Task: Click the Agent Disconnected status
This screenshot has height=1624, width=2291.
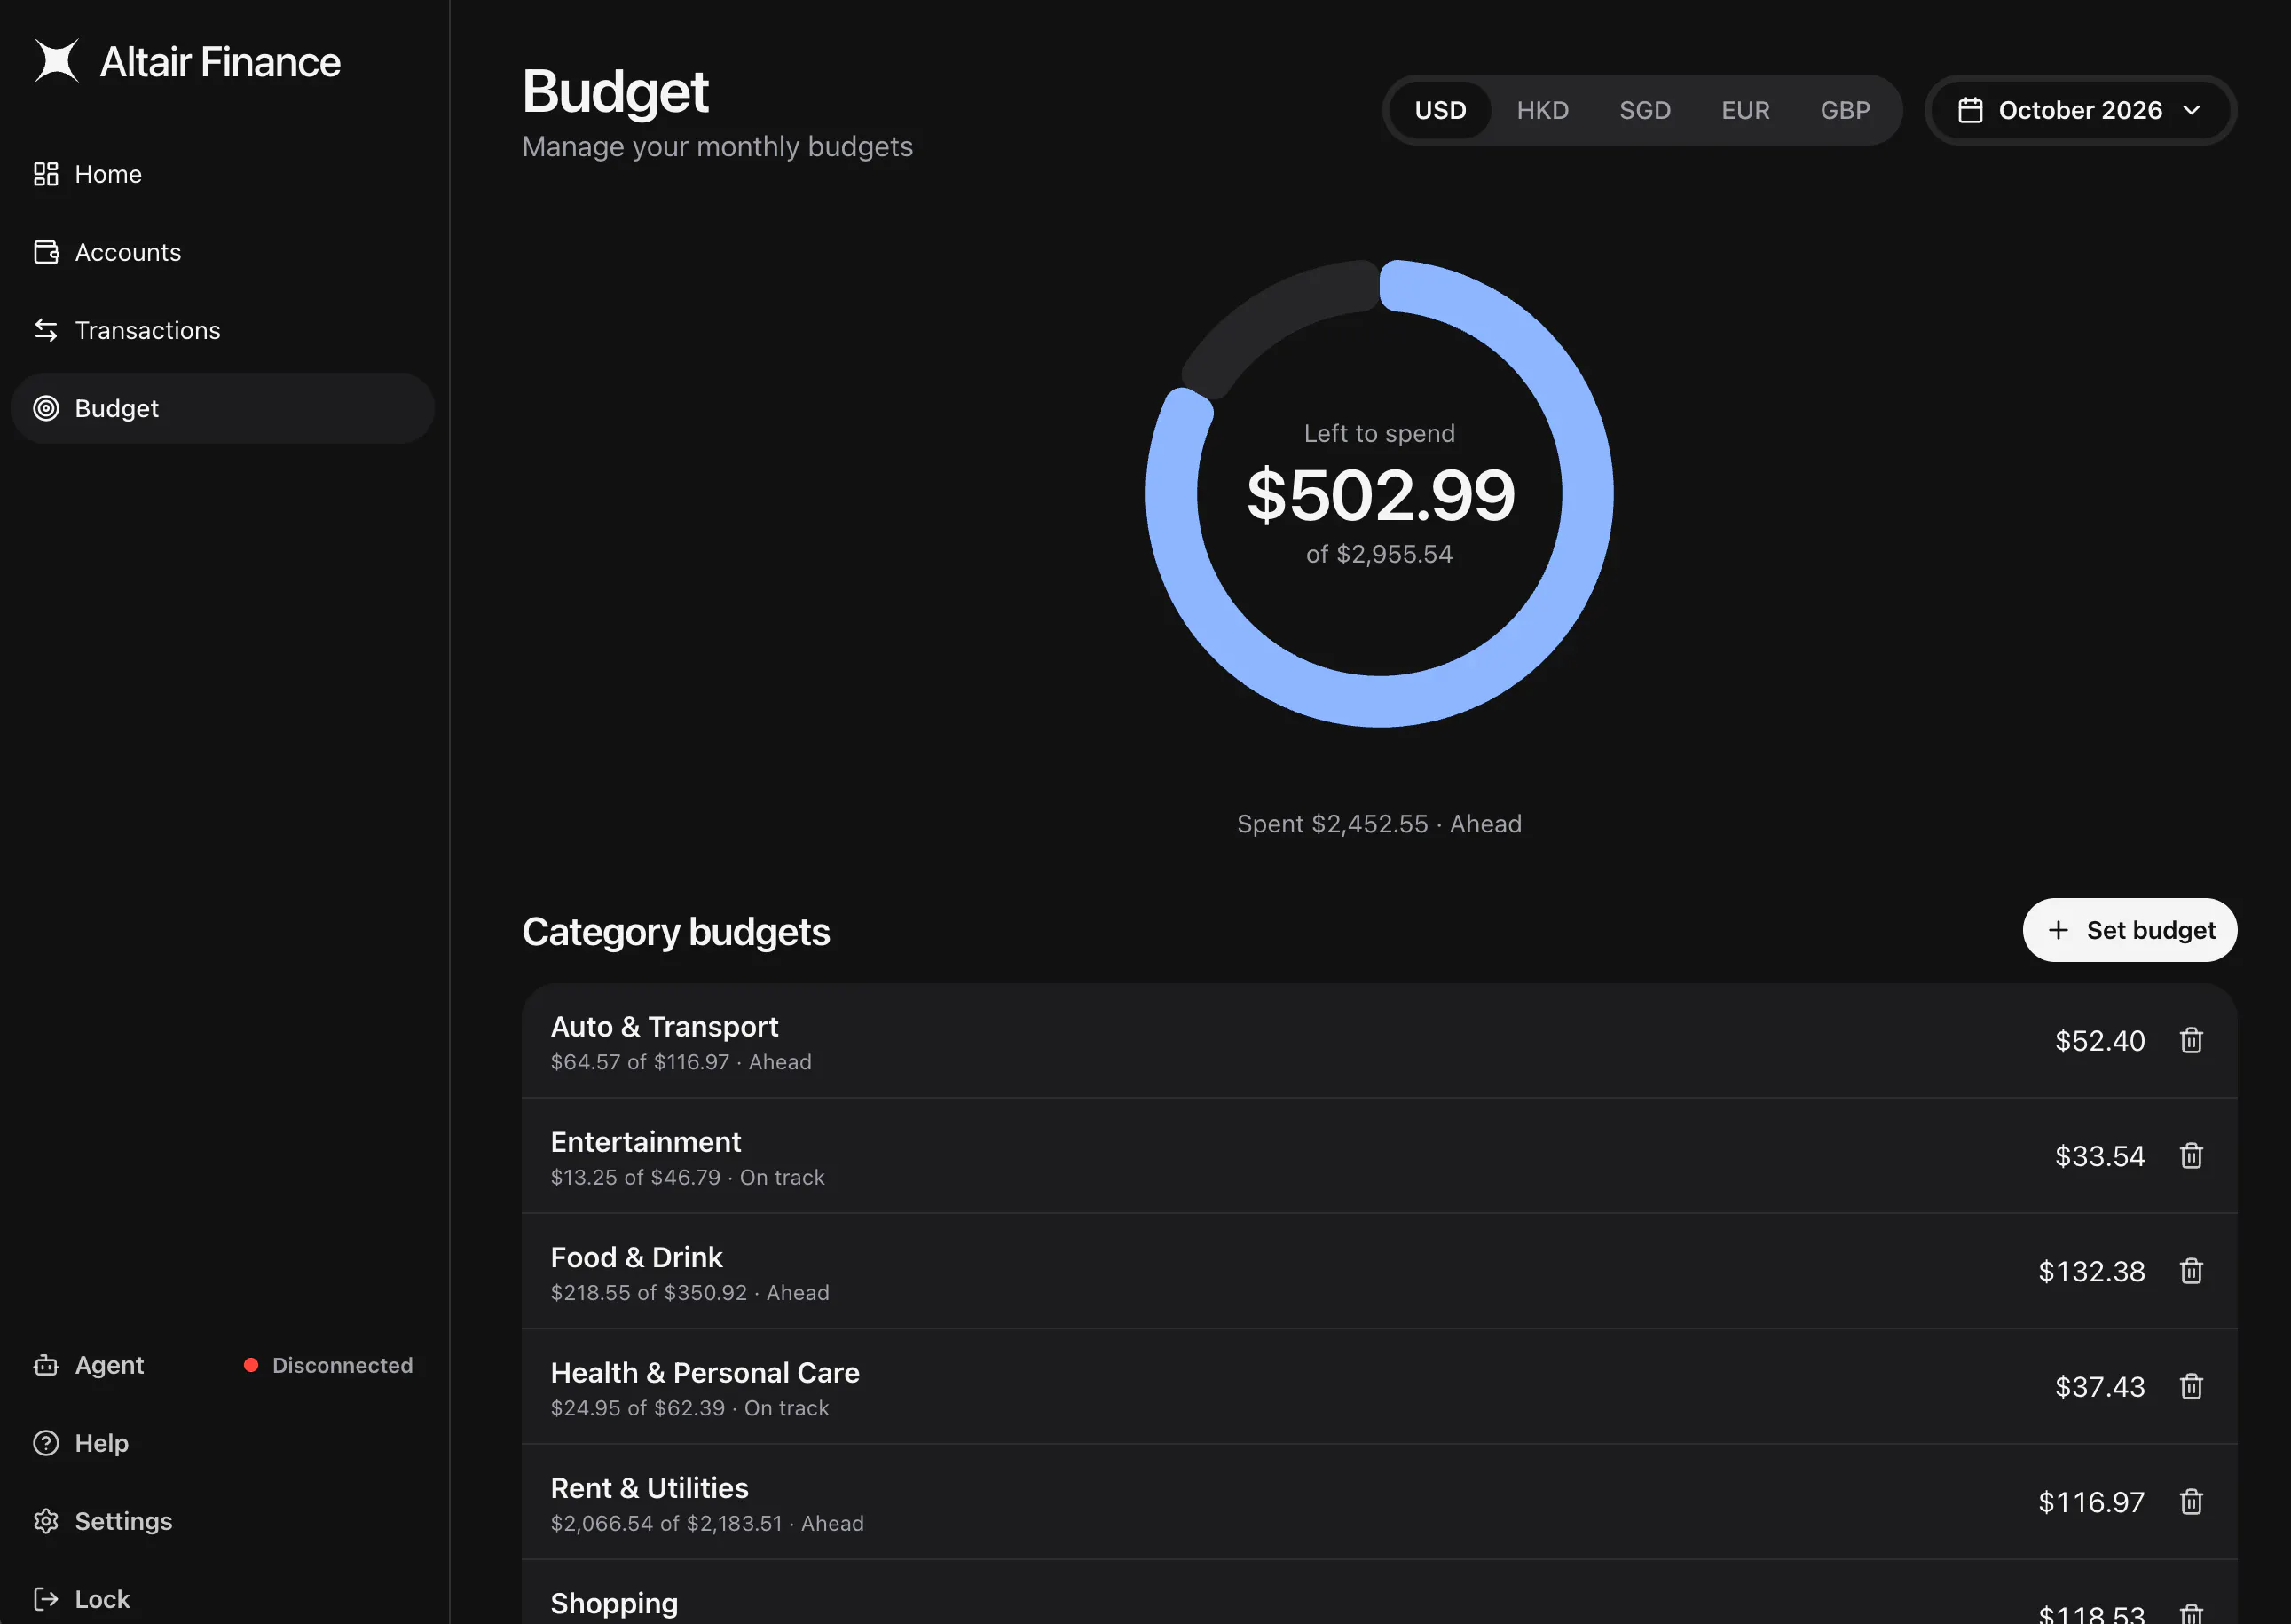Action: [328, 1365]
